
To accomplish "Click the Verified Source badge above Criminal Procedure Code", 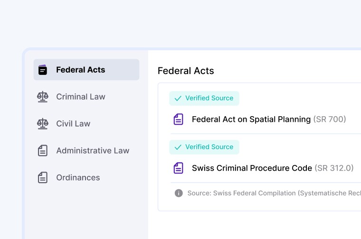I will coord(204,147).
